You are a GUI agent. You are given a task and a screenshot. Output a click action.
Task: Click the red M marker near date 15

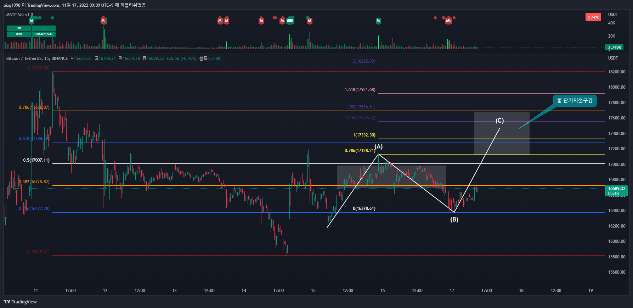point(310,21)
